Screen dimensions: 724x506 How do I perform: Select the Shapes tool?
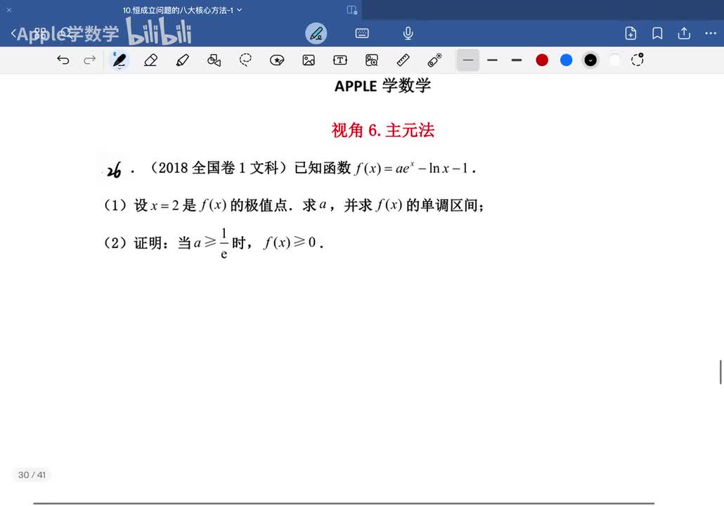pos(214,60)
